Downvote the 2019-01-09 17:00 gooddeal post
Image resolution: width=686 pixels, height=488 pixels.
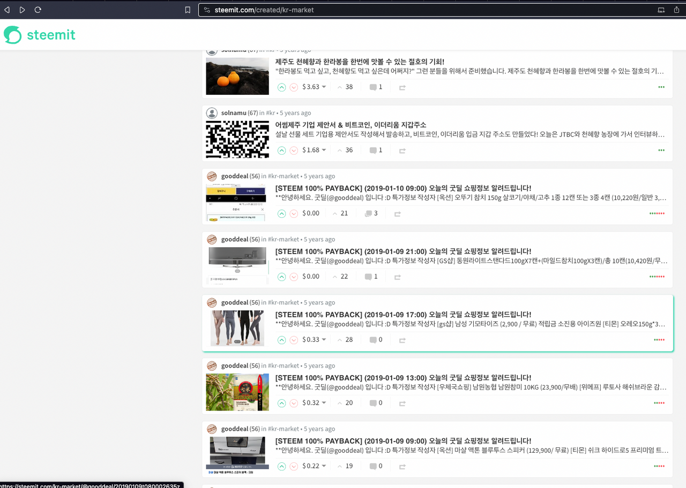294,340
